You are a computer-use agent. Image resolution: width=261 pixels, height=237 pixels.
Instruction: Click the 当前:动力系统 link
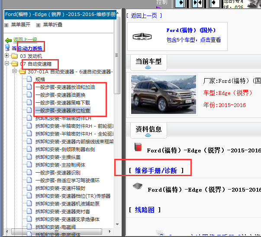pyautogui.click(x=27, y=48)
